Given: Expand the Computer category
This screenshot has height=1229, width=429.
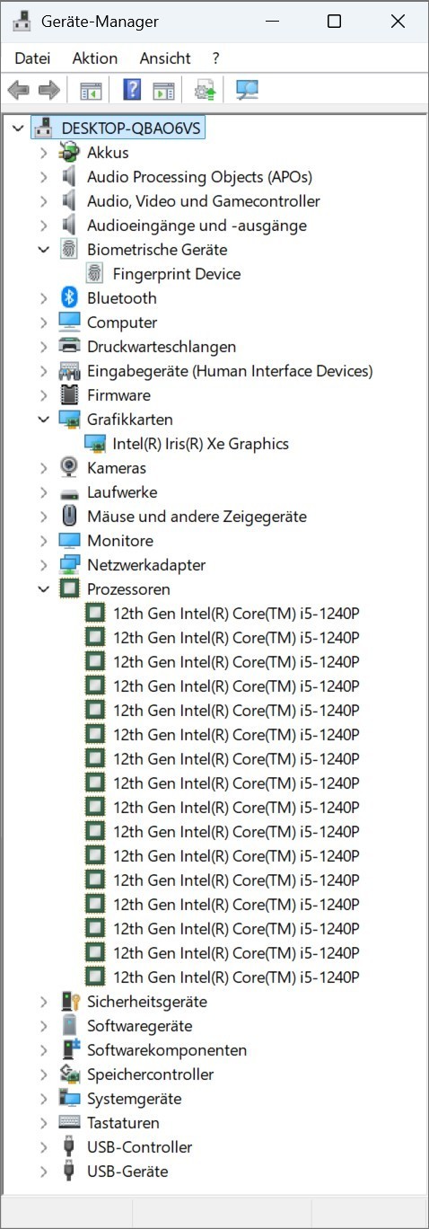Looking at the screenshot, I should pos(43,323).
